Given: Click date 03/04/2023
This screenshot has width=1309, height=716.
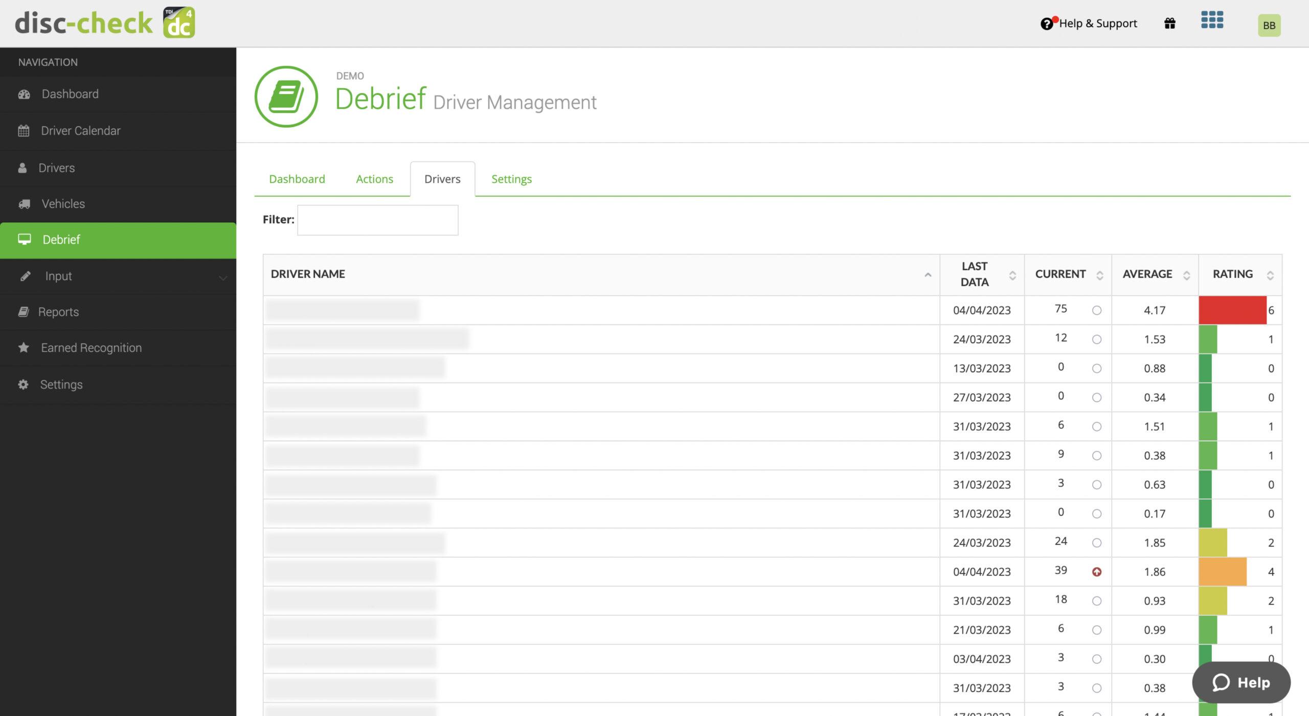Looking at the screenshot, I should [x=982, y=659].
